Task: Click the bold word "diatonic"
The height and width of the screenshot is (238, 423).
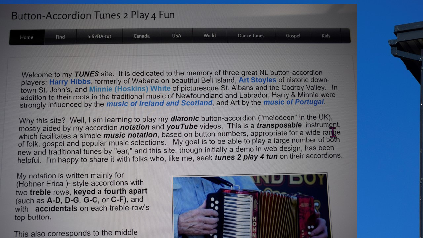Action: pos(185,119)
